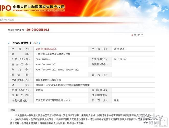Select applicant 珠海市魅族科技有限公司
Screen dimensions: 169x128
click(49, 80)
